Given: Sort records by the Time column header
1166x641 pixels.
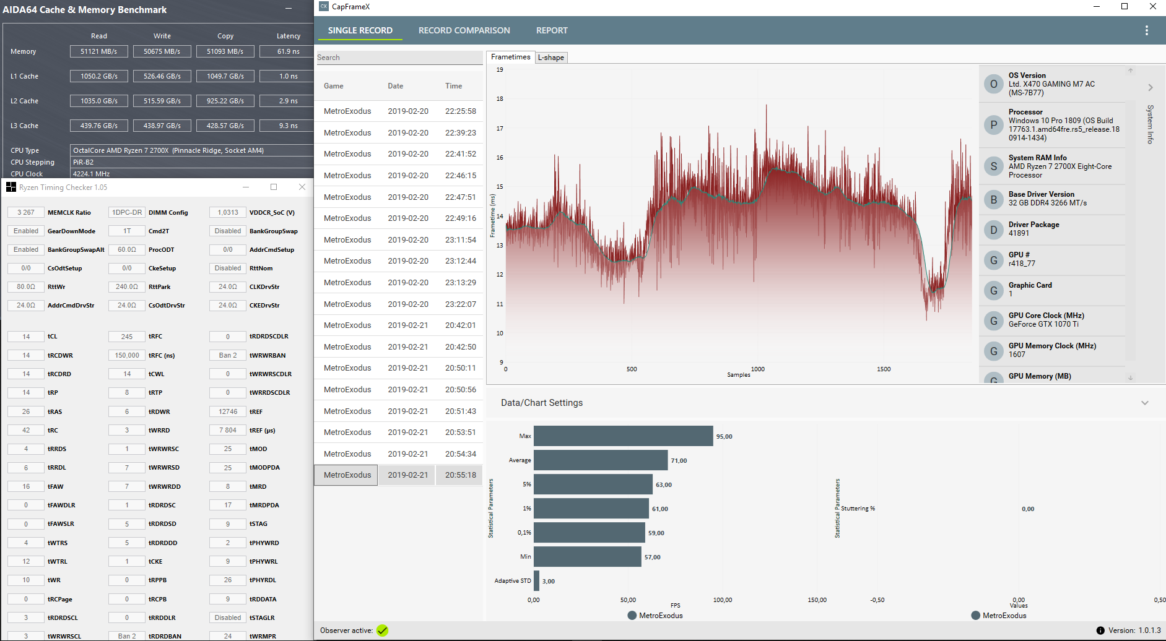Looking at the screenshot, I should (x=453, y=86).
